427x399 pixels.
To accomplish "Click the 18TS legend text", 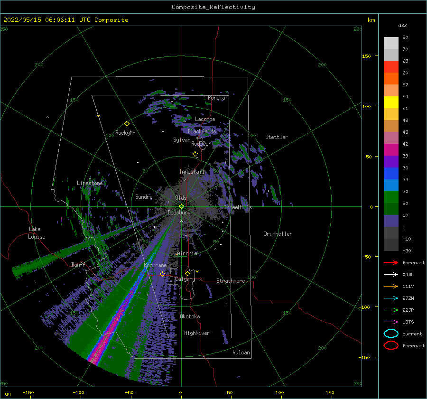I will [408, 322].
